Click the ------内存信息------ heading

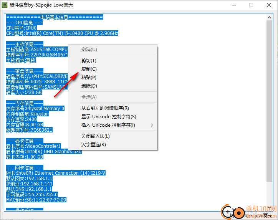(25, 103)
